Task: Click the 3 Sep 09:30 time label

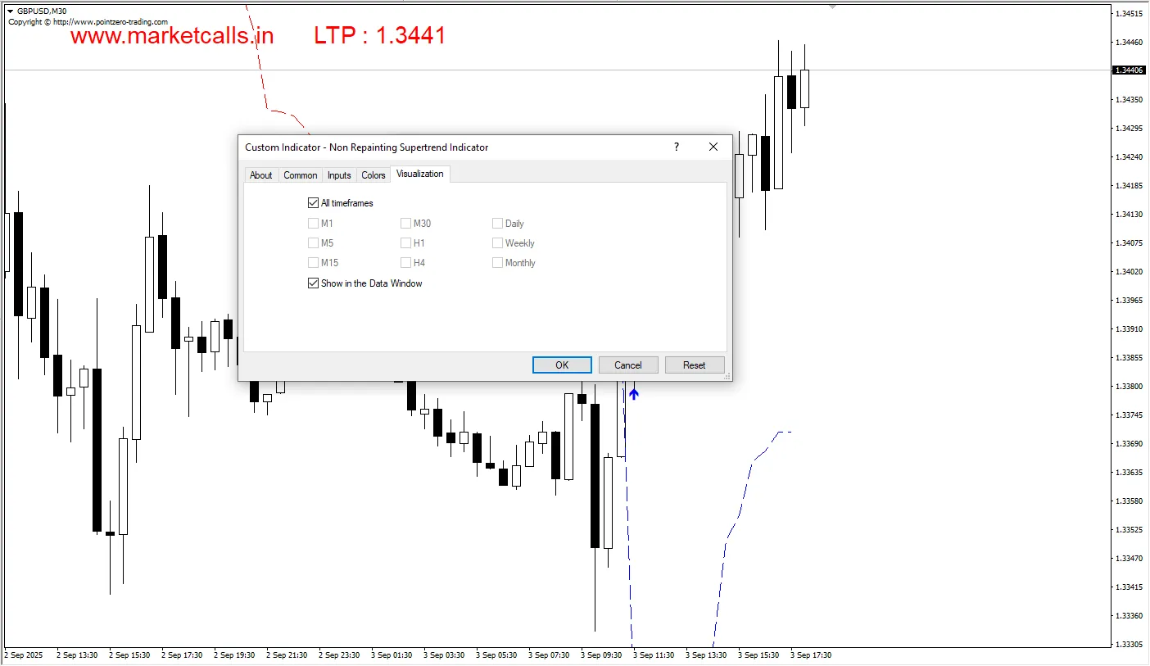Action: tap(601, 655)
